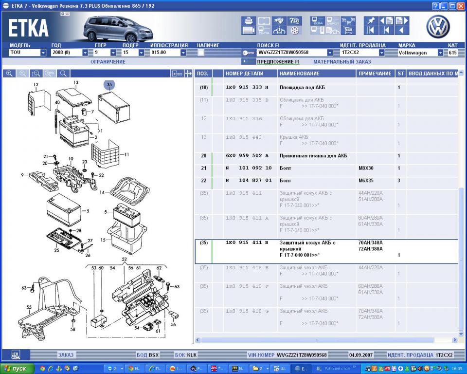
Task: Click the plain magnifier icon
Action: pos(63,74)
